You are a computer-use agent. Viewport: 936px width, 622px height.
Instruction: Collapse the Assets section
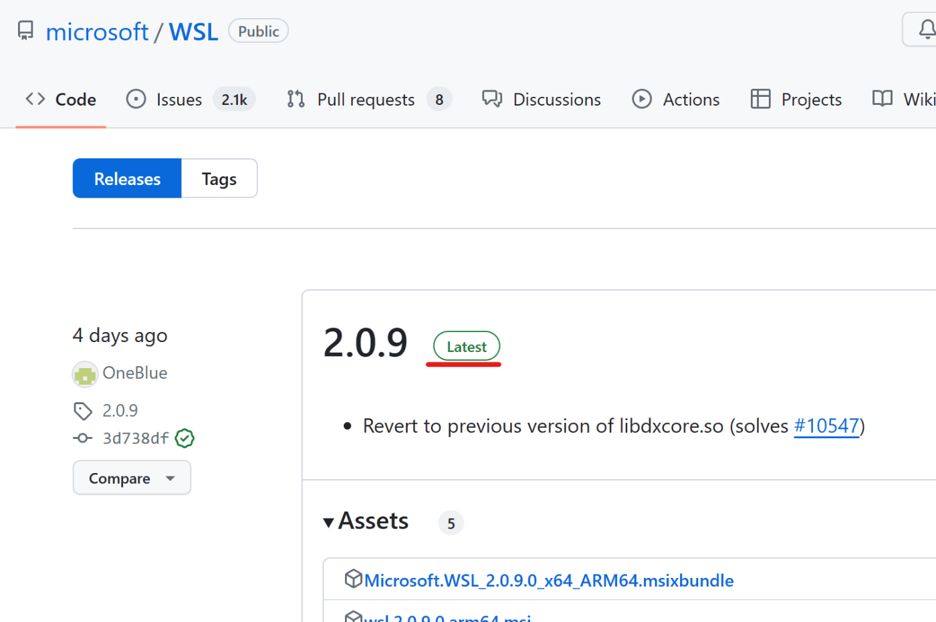[366, 521]
